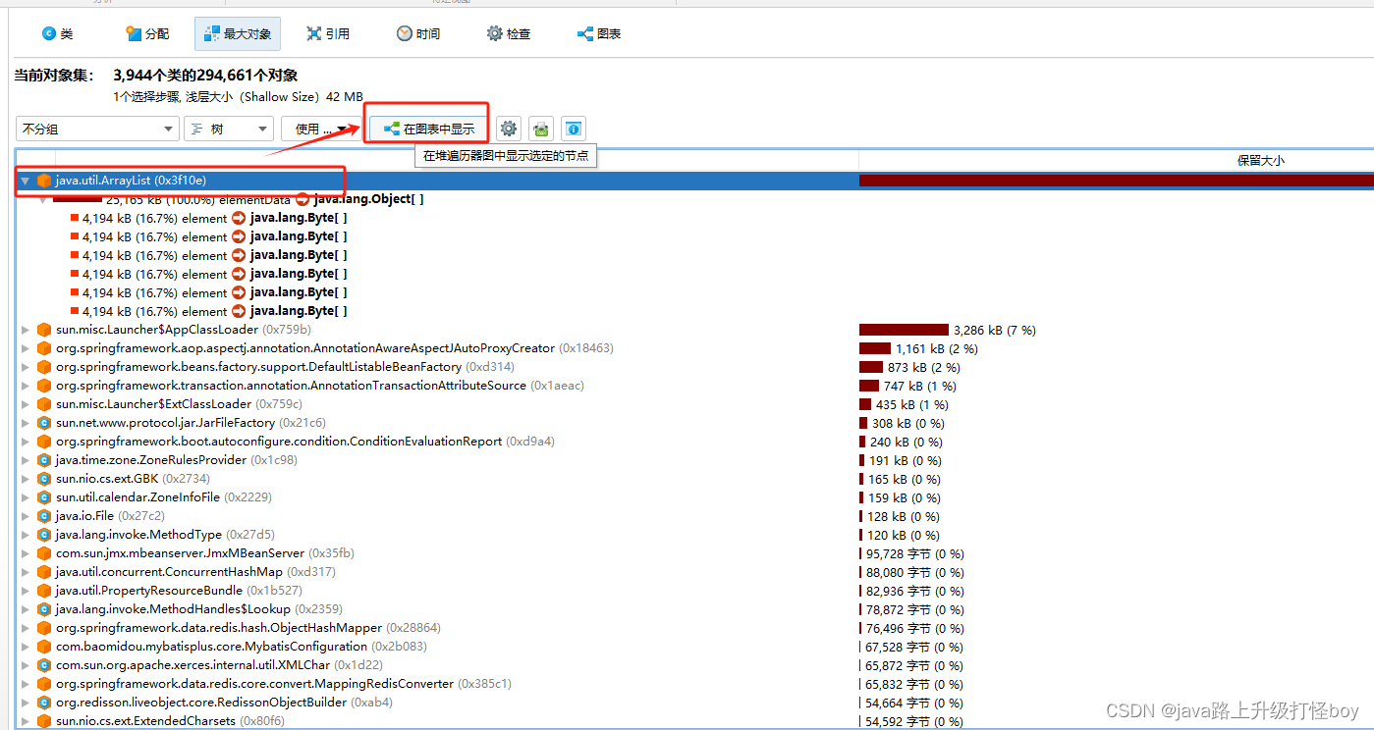The height and width of the screenshot is (730, 1374).
Task: Open view settings gear icon in toolbar
Action: point(508,129)
